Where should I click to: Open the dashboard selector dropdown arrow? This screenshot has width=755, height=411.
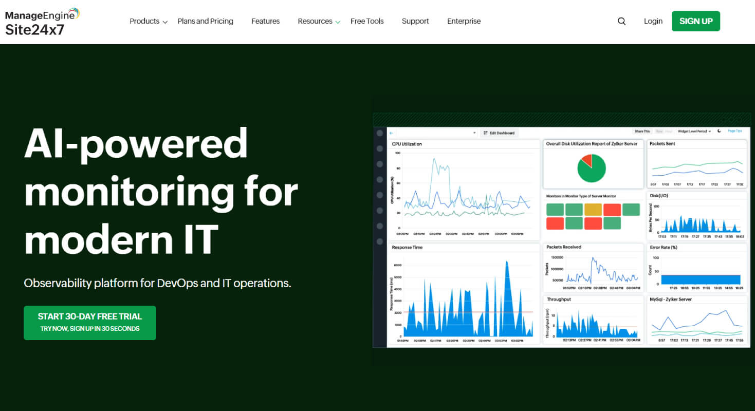coord(474,133)
